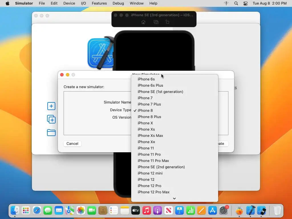292x219 pixels.
Task: Click the open project folder icon in Xcode
Action: click(x=51, y=133)
